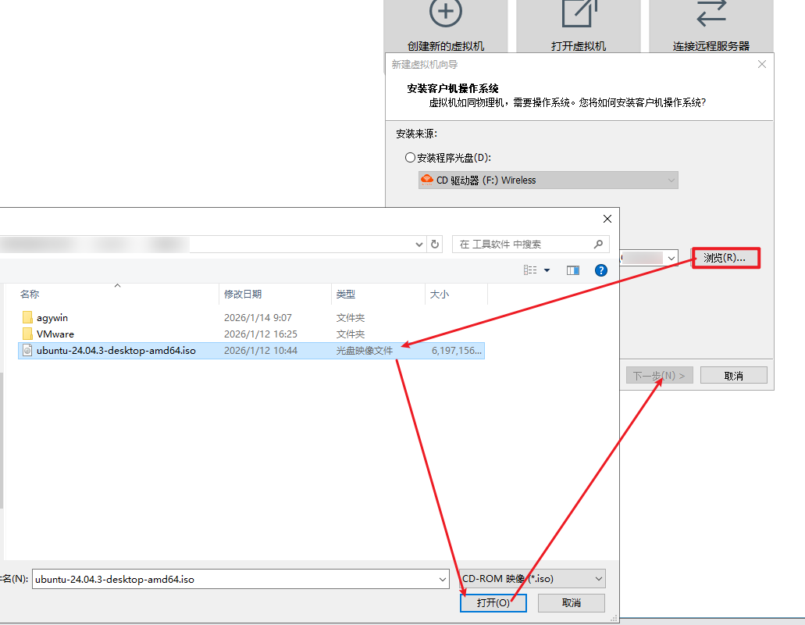
Task: Select the installer disc (D:) radio button
Action: point(411,158)
